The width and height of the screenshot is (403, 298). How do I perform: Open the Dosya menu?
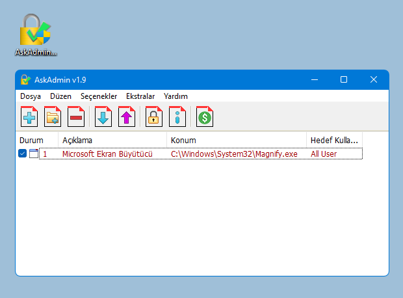pyautogui.click(x=31, y=96)
